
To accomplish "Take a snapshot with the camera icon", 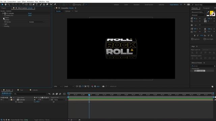I will pyautogui.click(x=103, y=86).
